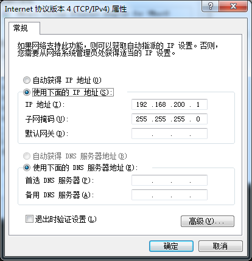252x261 pixels.
Task: Click the 备用 DNS 服务器 input field
Action: 169,195
